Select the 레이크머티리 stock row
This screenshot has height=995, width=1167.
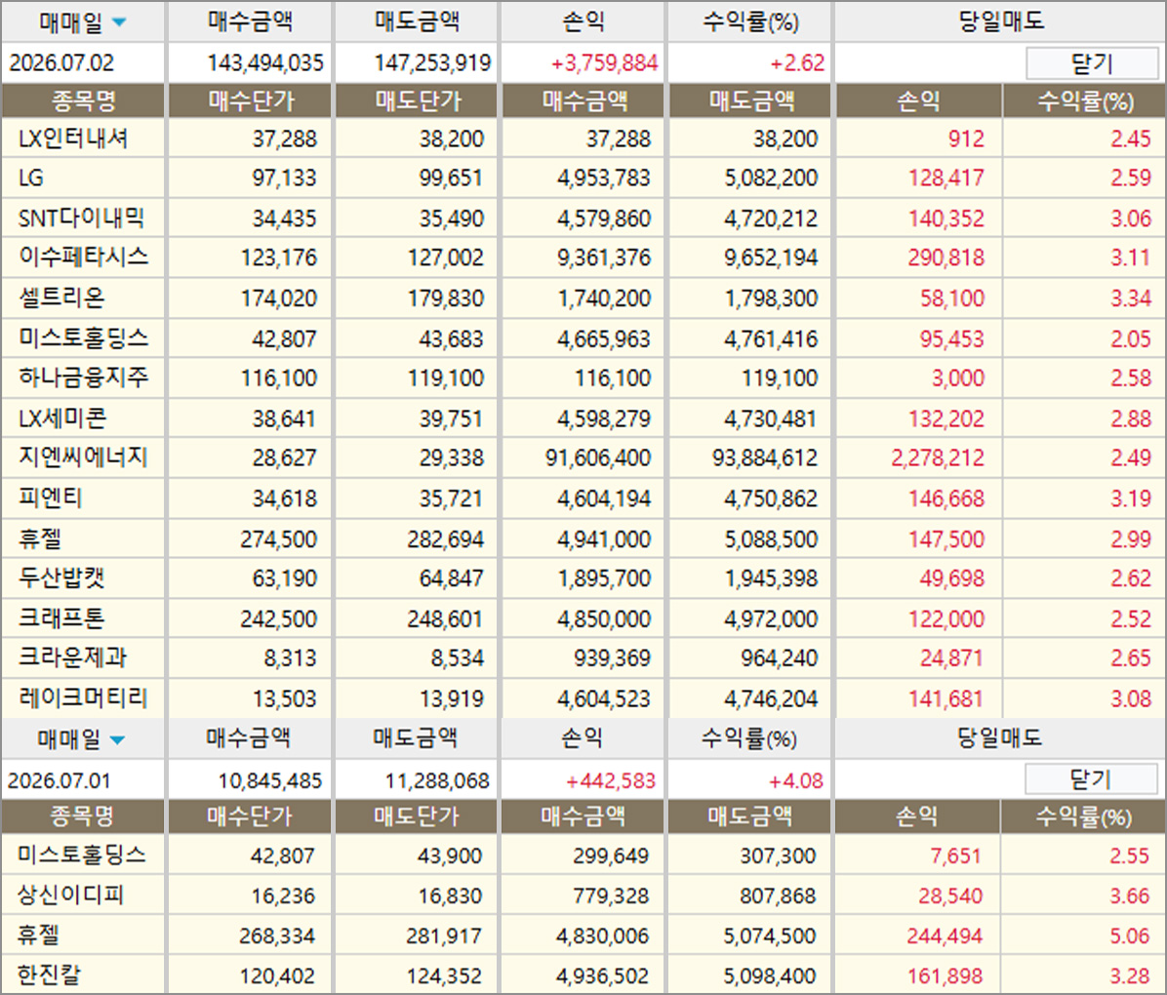pos(583,698)
